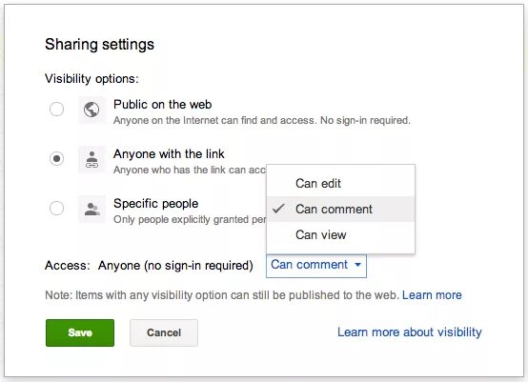Screen dimensions: 528x382
Task: Click the dropdown arrow next to Can comment
Action: pos(358,265)
